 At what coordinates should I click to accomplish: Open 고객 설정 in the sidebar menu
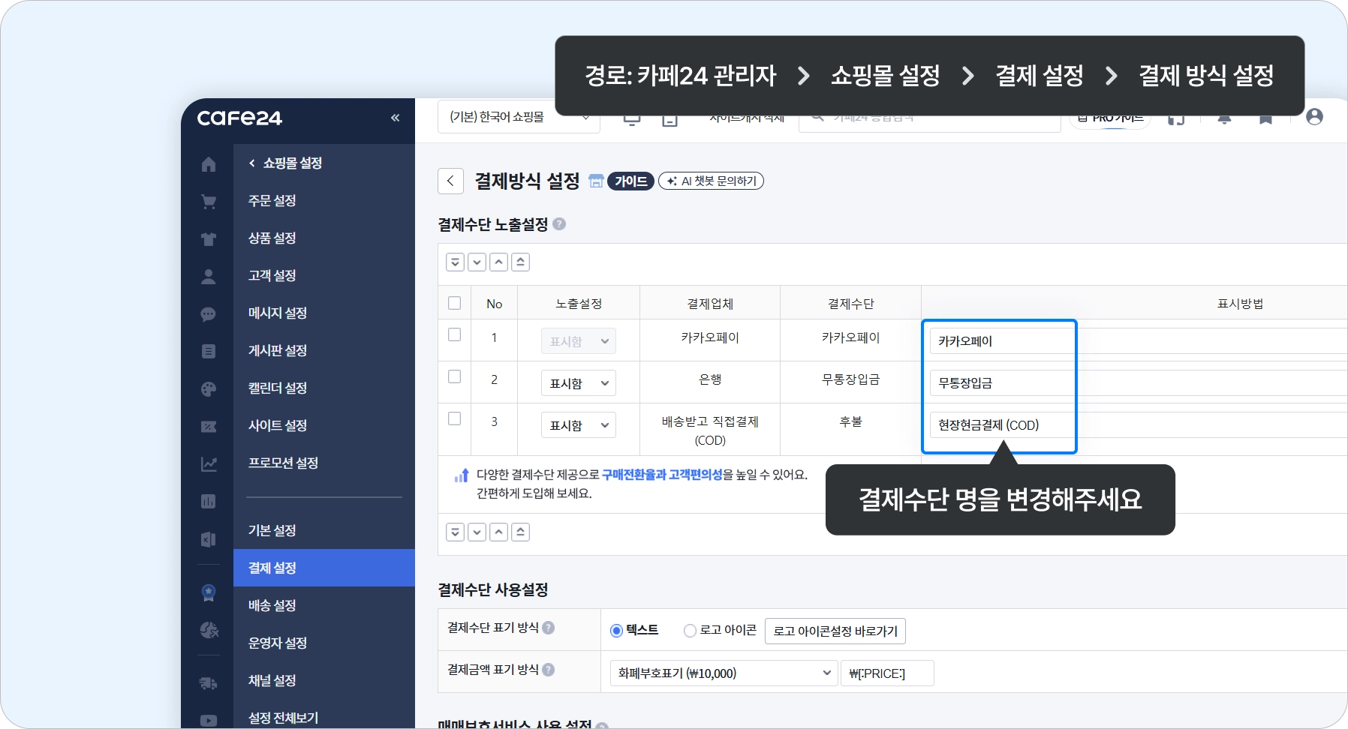(272, 275)
